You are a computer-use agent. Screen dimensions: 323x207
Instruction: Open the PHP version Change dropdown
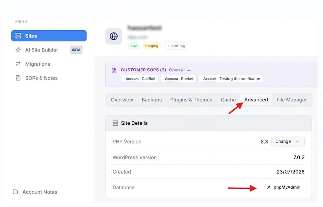pyautogui.click(x=288, y=141)
